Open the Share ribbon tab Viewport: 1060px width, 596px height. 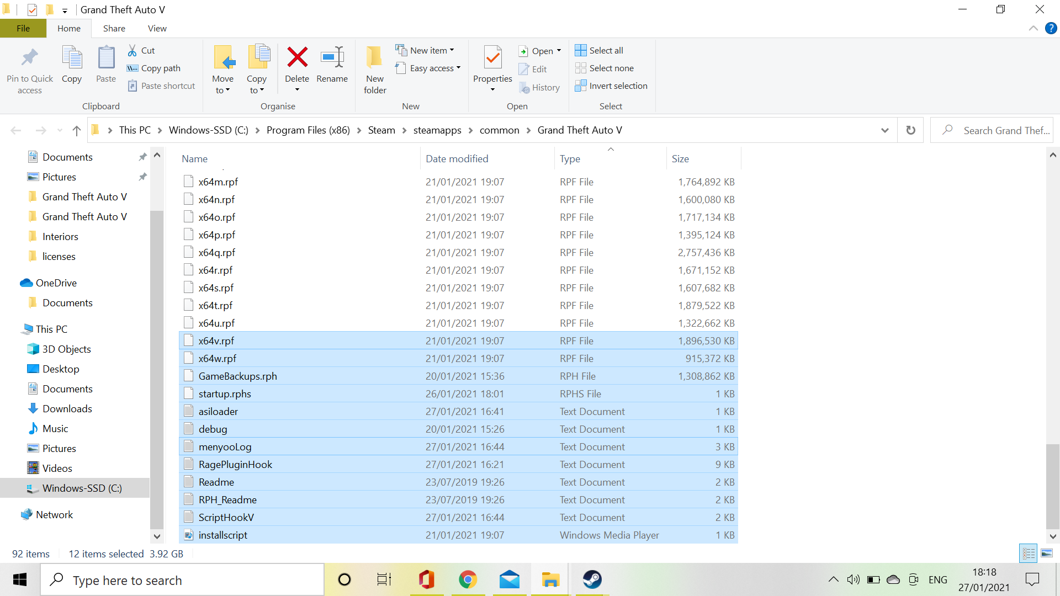114,28
